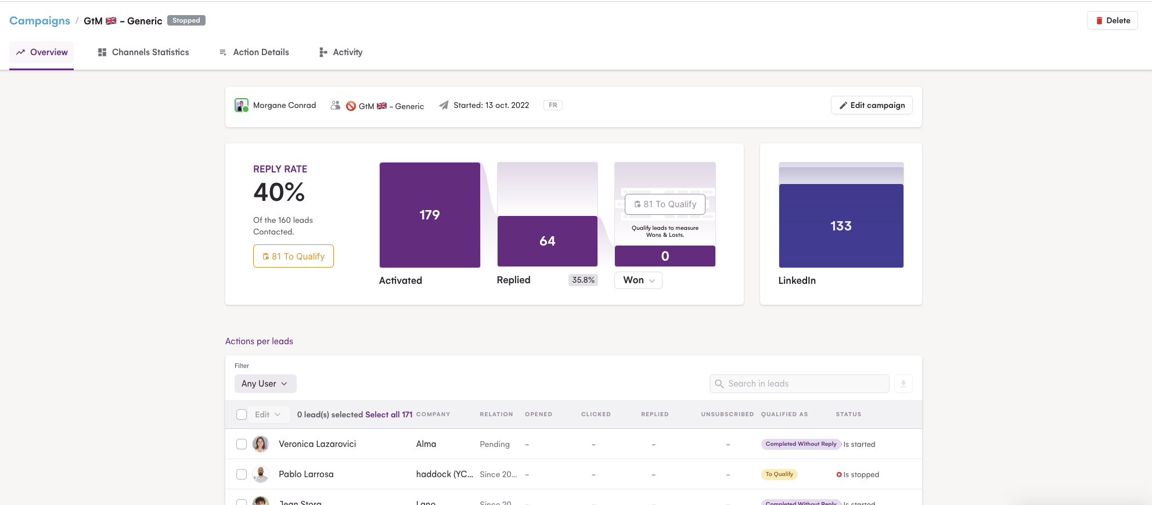Click the FR language badge

(553, 105)
